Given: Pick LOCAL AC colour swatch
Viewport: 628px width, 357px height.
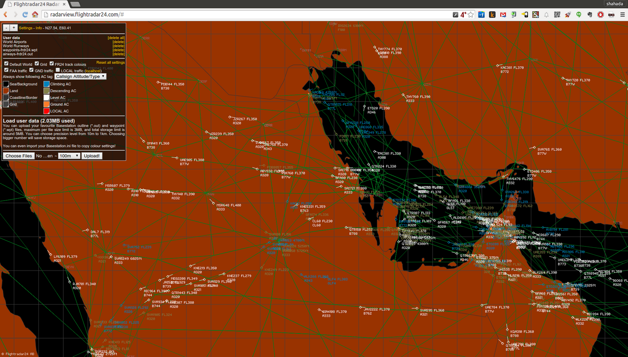Looking at the screenshot, I should coord(46,111).
